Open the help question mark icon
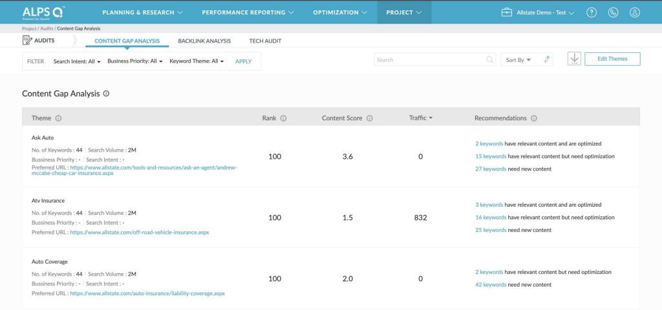662x310 pixels. coord(592,12)
